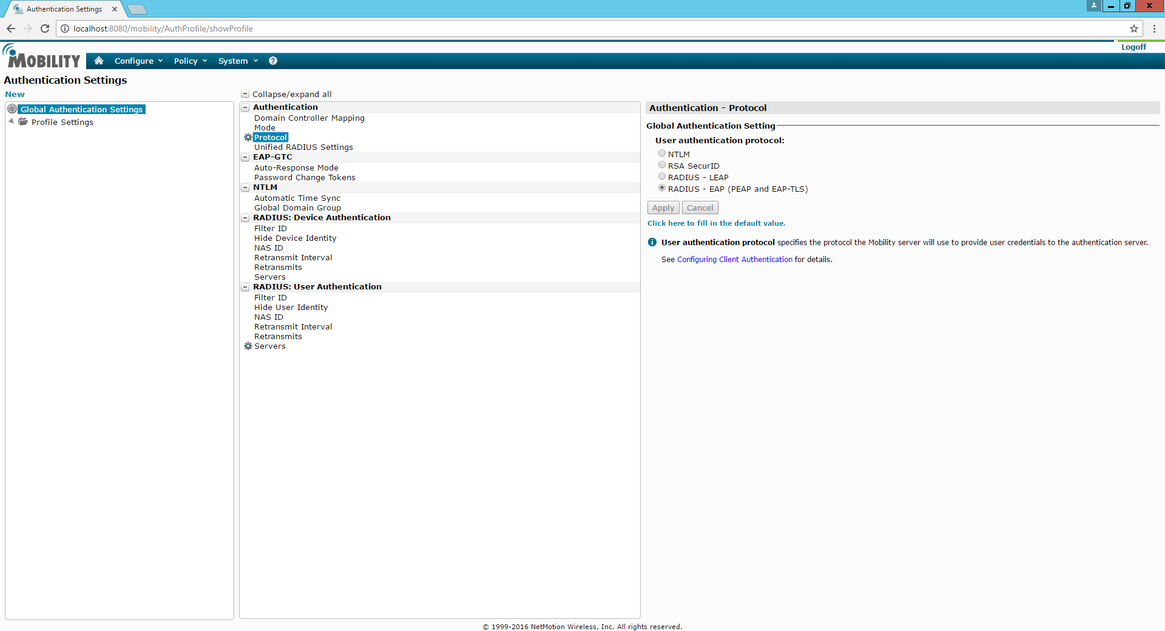Expand the Profile Settings tree node
This screenshot has width=1165, height=631.
click(11, 121)
